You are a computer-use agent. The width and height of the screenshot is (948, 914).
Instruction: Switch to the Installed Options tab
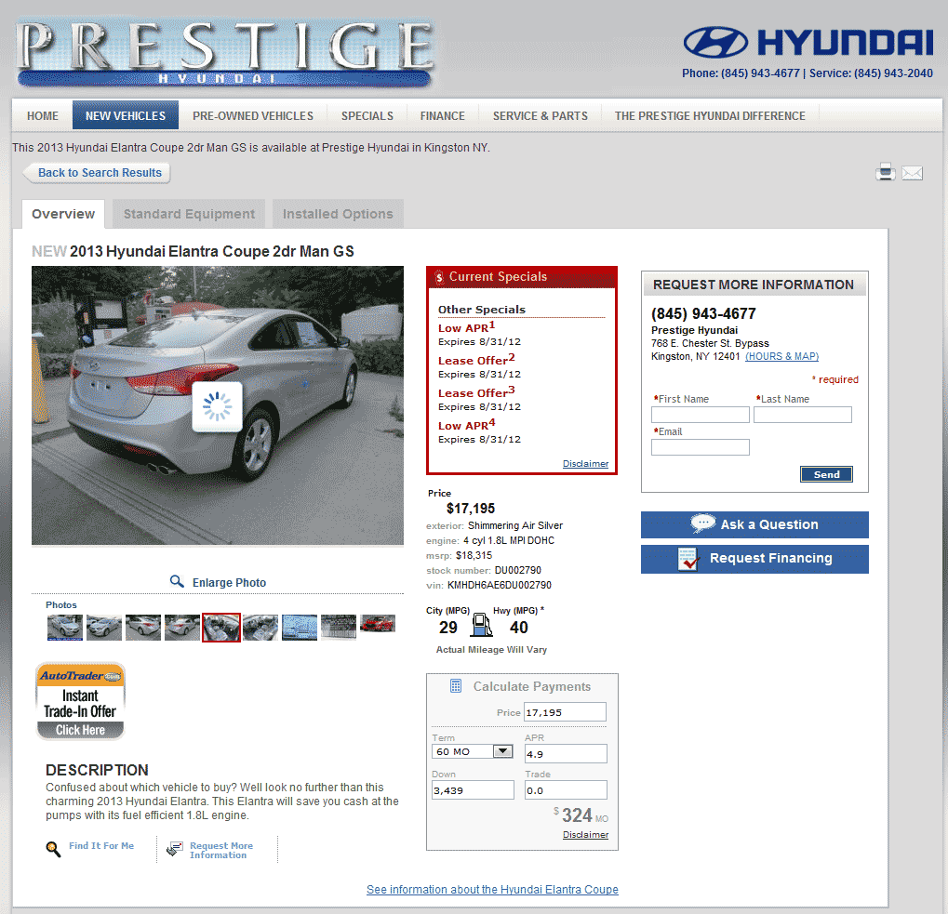(x=338, y=214)
